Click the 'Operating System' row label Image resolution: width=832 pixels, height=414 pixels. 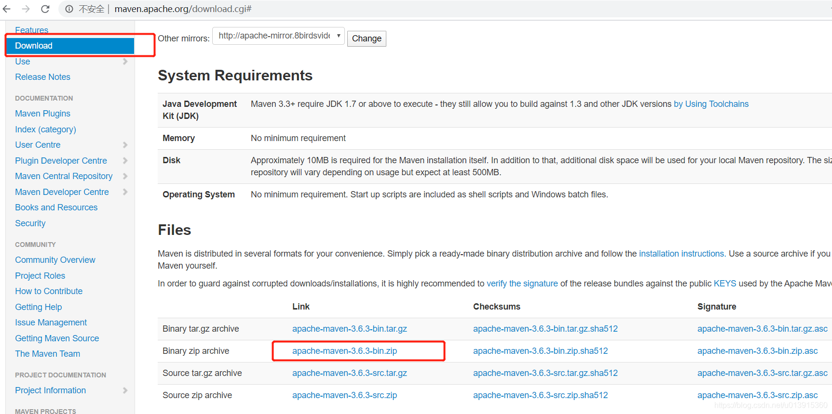pyautogui.click(x=199, y=194)
